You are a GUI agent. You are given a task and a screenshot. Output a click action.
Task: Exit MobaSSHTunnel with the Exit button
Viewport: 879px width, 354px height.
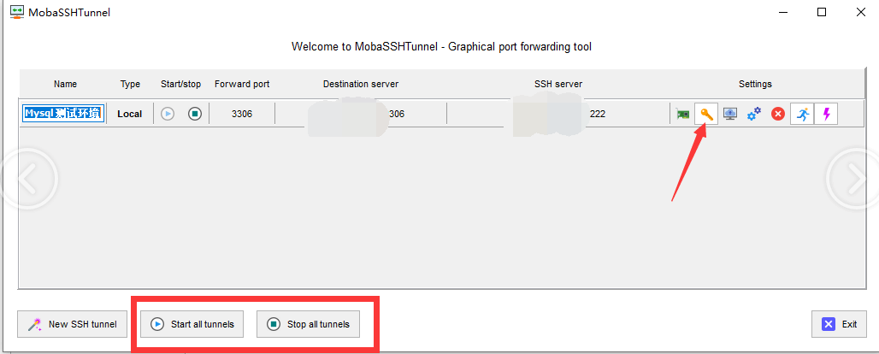pyautogui.click(x=839, y=324)
